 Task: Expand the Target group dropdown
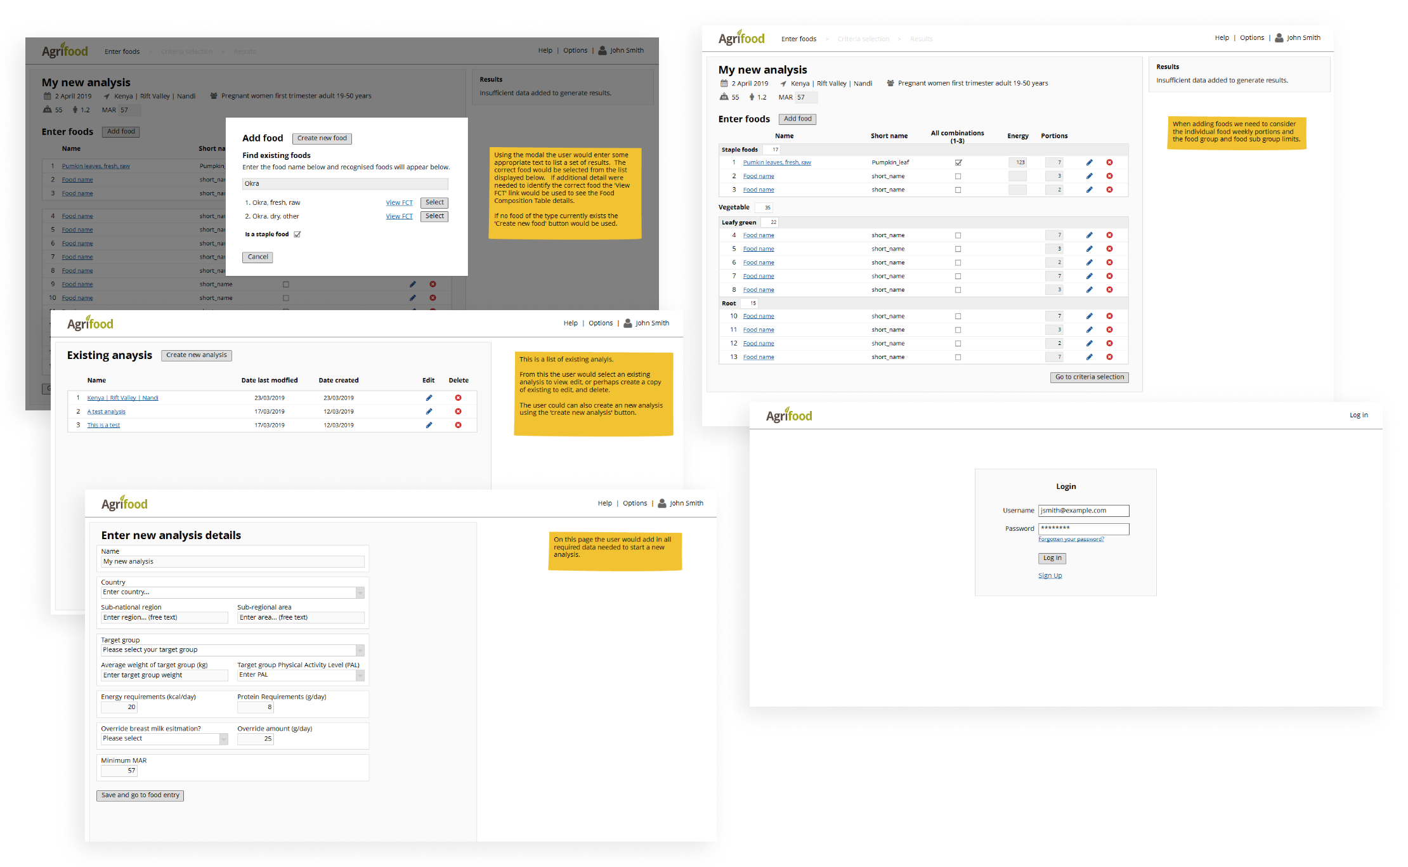click(360, 650)
